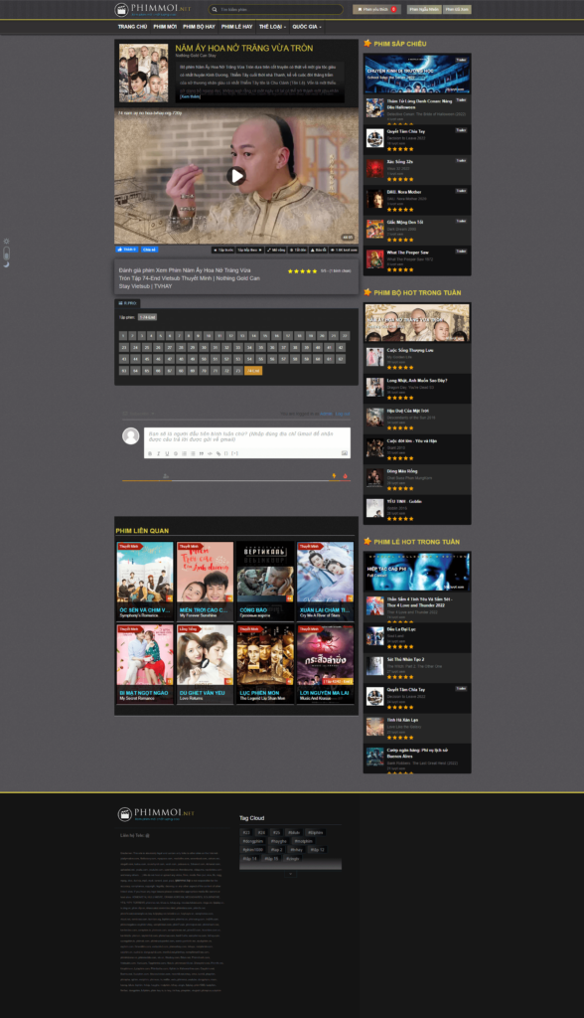Select the R.PRO server tab
Viewport: 584px width, 1018px height.
(x=127, y=303)
